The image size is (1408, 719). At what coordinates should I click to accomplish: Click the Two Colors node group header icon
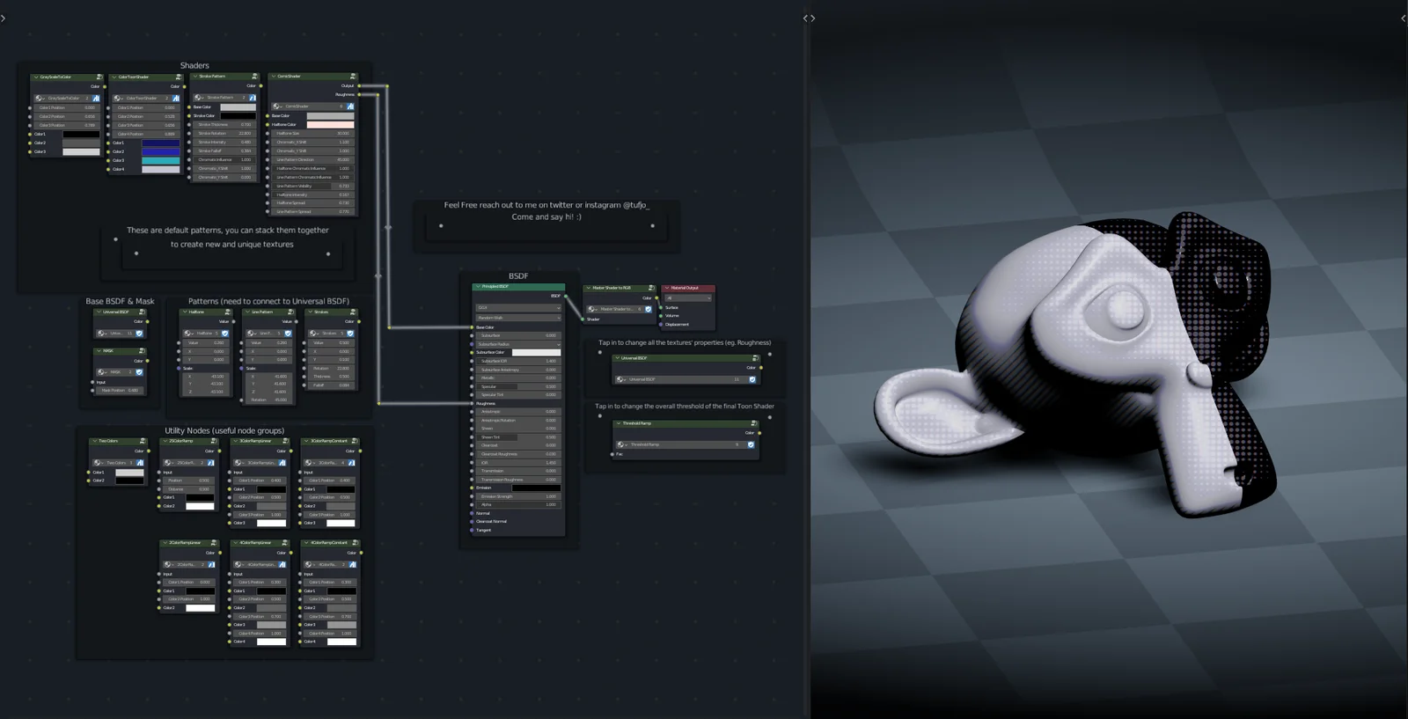(143, 441)
